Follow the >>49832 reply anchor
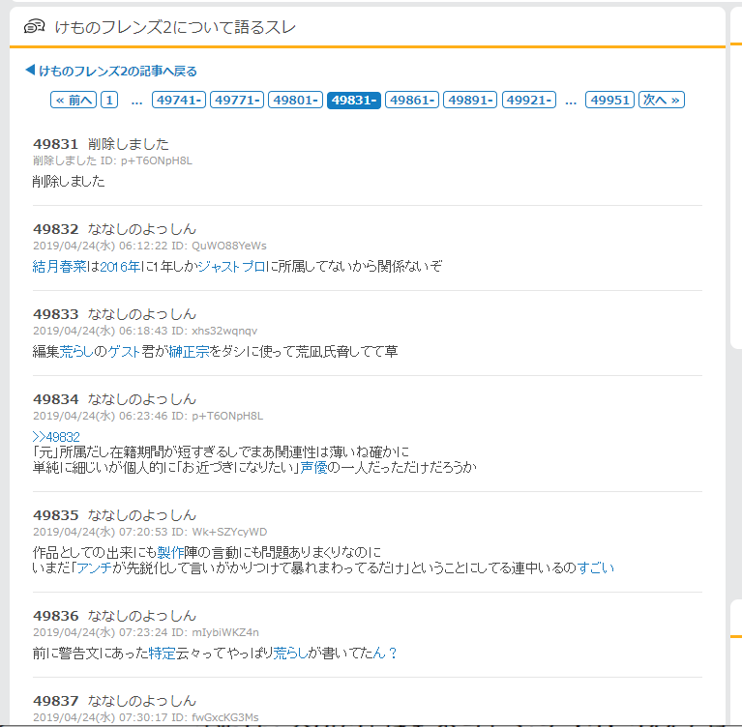Screen dimensions: 742x727 [56, 437]
